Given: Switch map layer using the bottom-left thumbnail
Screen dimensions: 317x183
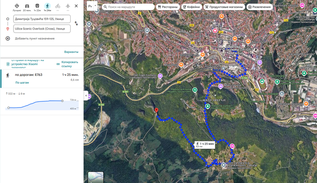Looking at the screenshot, I should click(x=95, y=177).
